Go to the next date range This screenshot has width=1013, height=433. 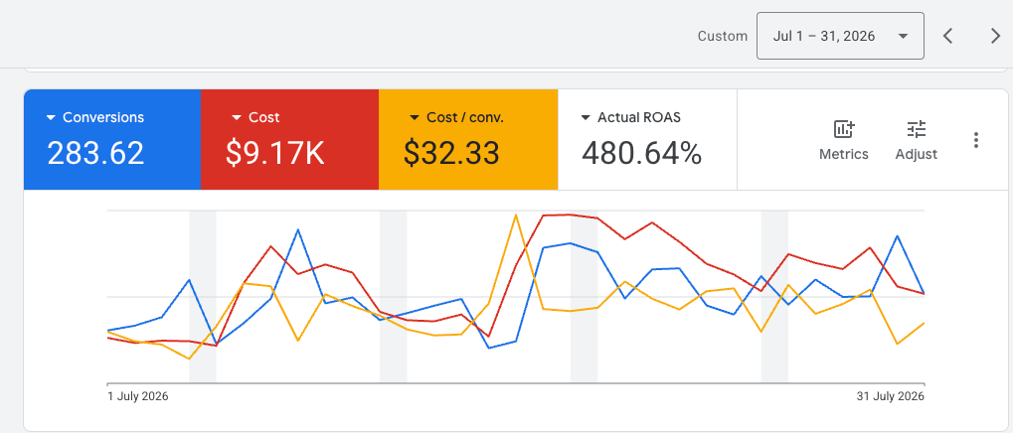pos(995,36)
